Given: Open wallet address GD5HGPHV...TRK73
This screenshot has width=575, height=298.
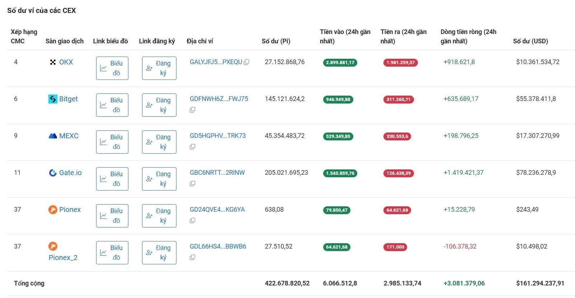Looking at the screenshot, I should (218, 136).
